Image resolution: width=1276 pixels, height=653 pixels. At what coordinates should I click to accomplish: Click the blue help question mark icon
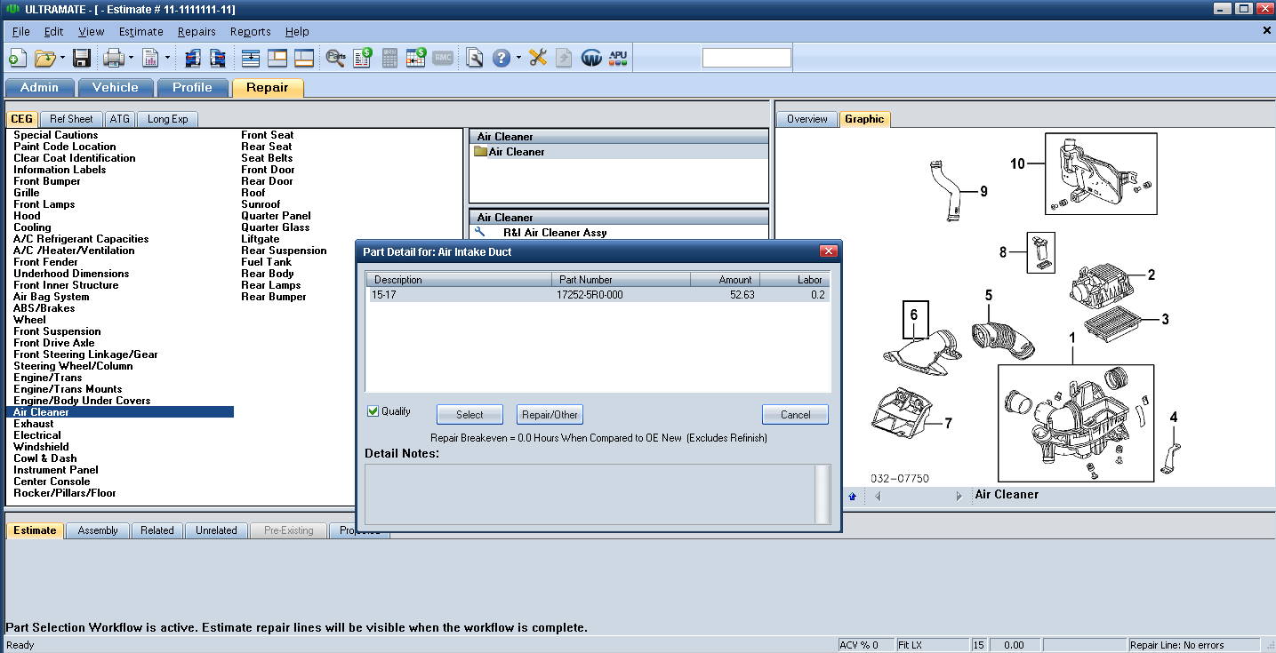tap(502, 59)
